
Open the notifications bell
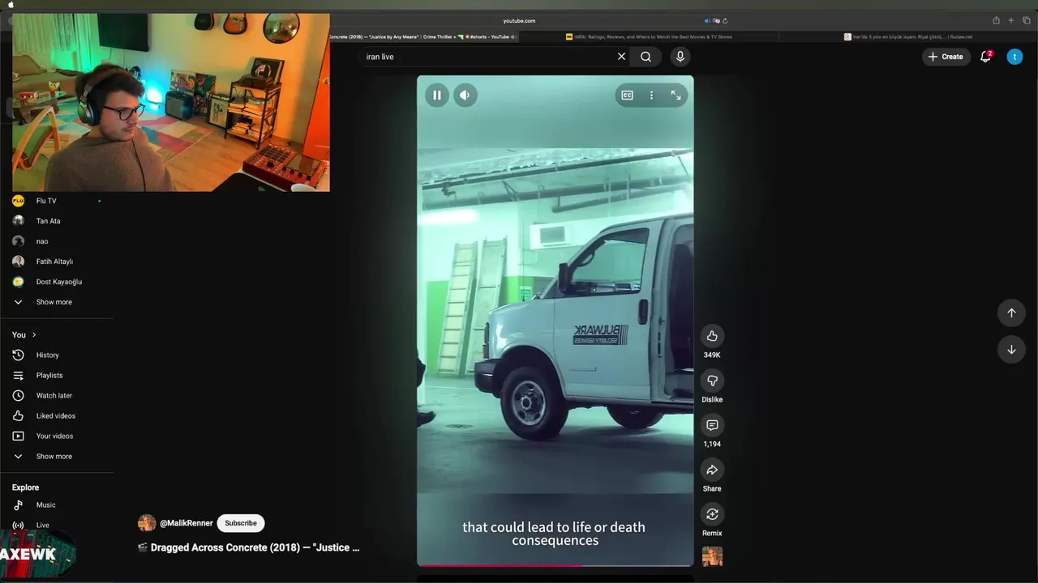pyautogui.click(x=985, y=57)
